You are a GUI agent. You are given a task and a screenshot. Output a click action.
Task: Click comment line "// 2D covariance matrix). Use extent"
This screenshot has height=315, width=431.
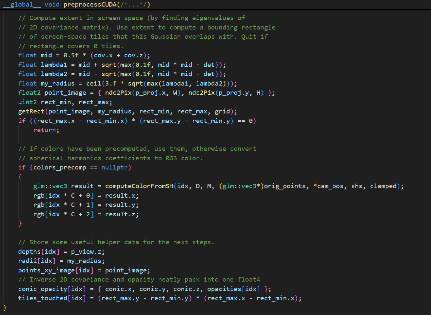[x=147, y=28]
